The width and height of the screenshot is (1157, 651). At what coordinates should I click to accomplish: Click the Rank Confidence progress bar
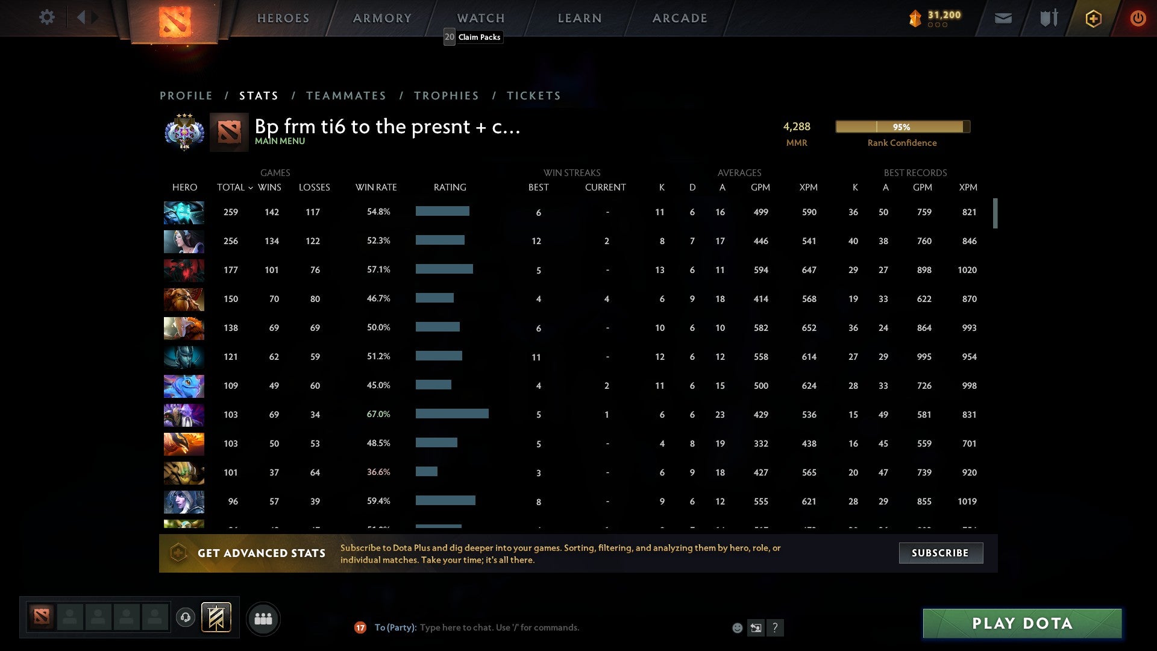[902, 127]
